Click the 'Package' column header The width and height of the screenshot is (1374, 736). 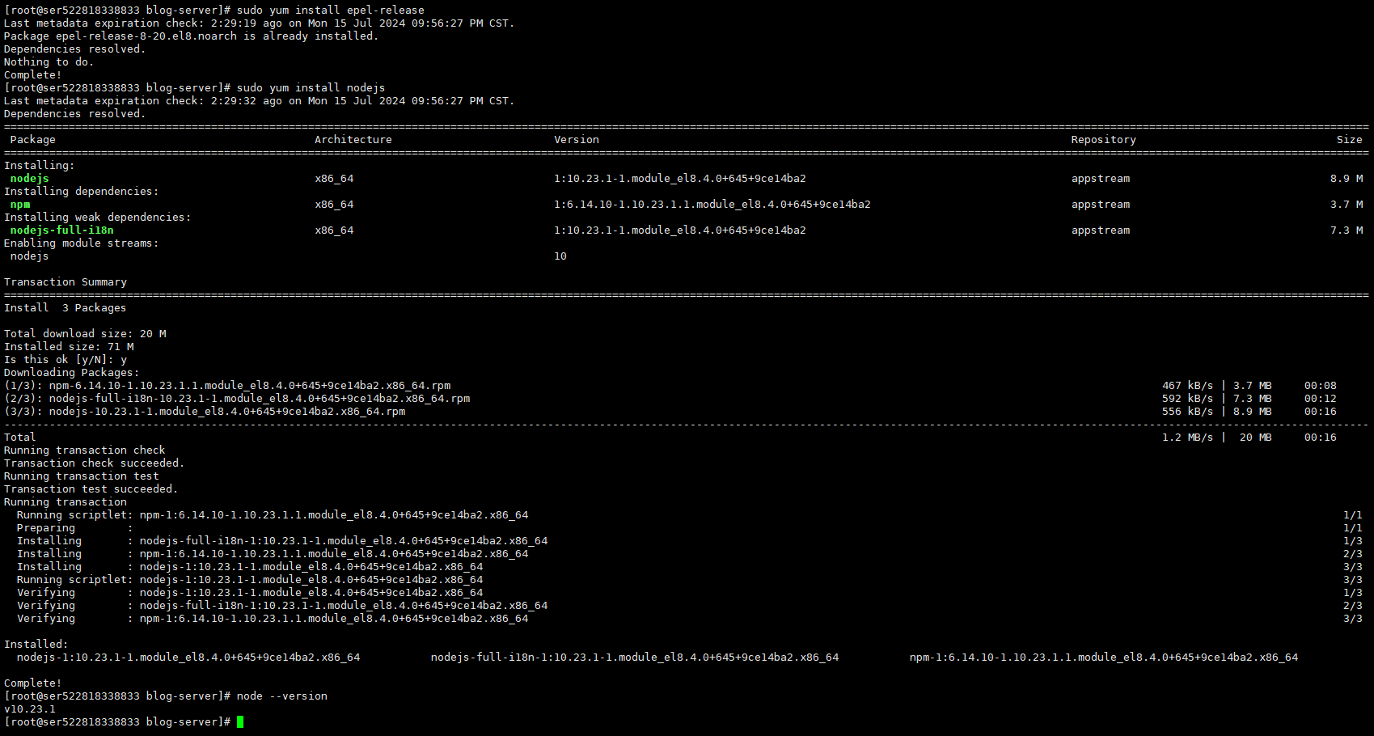click(x=33, y=140)
